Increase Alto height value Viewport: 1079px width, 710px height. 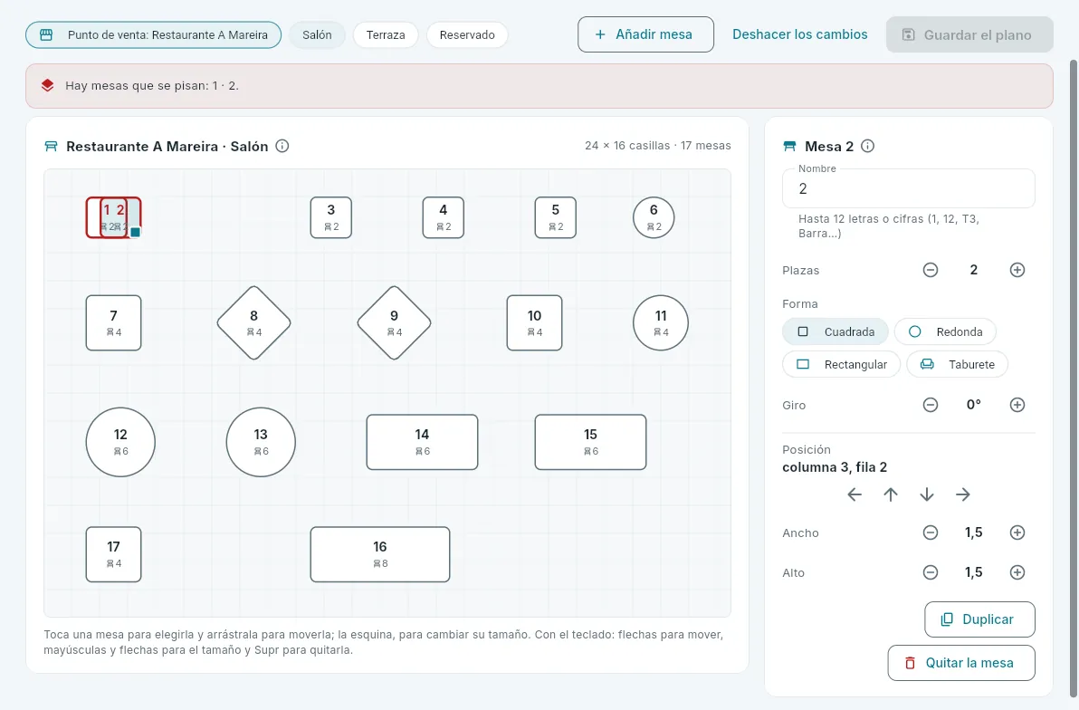[1017, 572]
